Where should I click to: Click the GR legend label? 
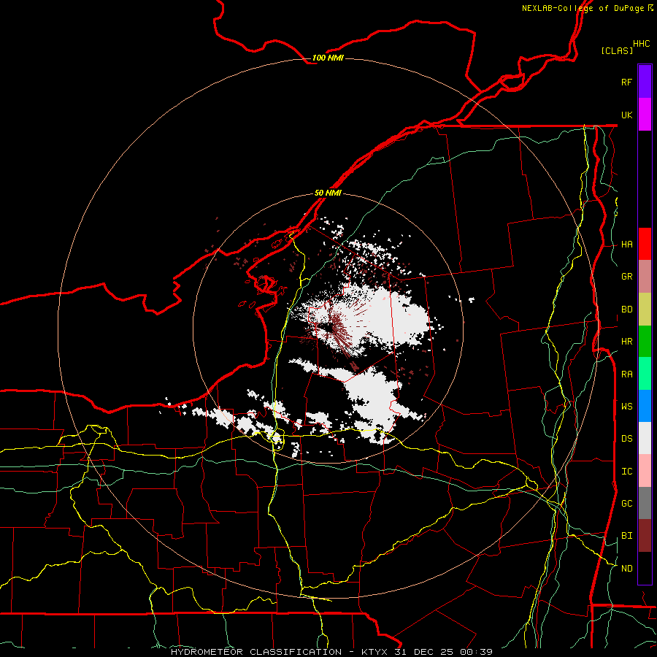pyautogui.click(x=626, y=277)
